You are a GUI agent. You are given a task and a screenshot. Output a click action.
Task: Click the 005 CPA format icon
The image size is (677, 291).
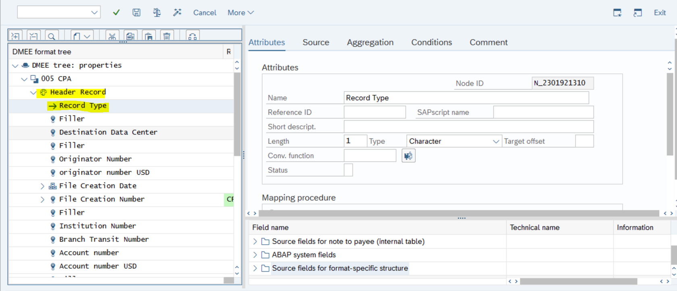tap(35, 79)
